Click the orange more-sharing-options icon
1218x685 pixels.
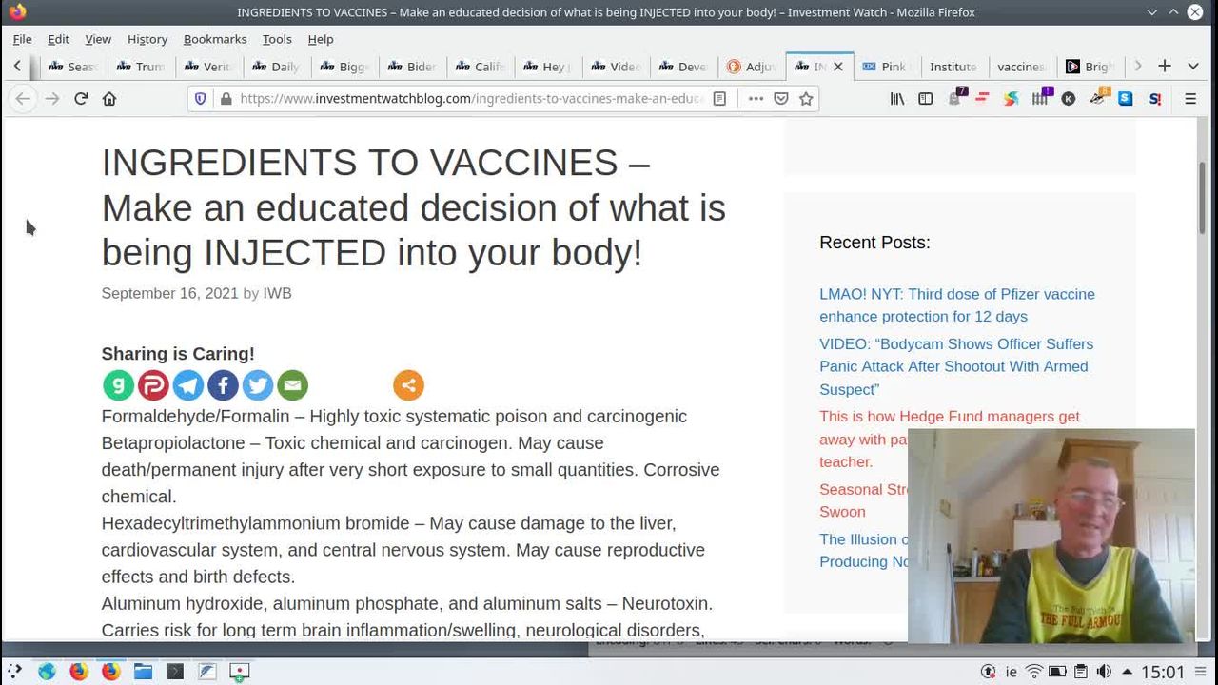[x=408, y=385]
